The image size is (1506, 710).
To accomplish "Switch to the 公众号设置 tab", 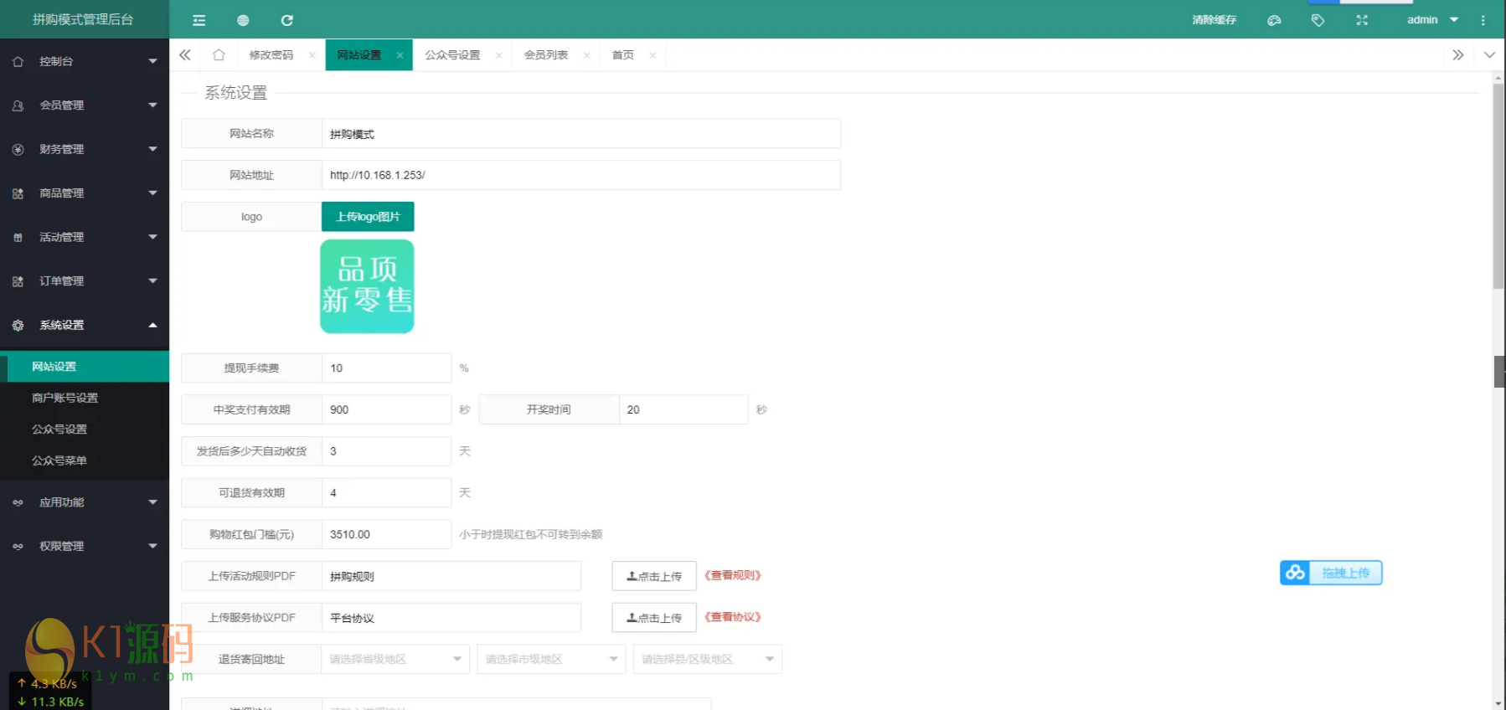I will coord(452,55).
